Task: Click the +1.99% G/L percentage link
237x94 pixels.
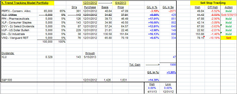Action: [x=171, y=72]
